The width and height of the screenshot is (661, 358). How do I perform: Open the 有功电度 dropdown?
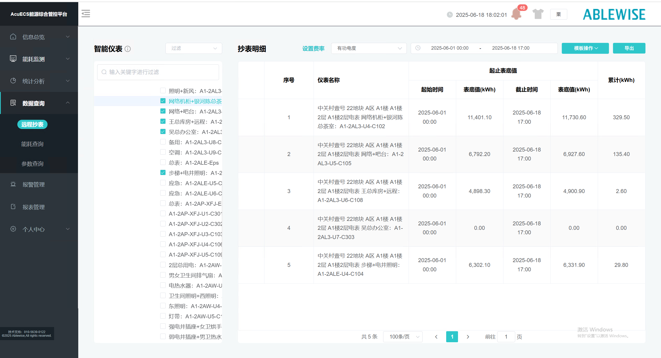pos(369,48)
